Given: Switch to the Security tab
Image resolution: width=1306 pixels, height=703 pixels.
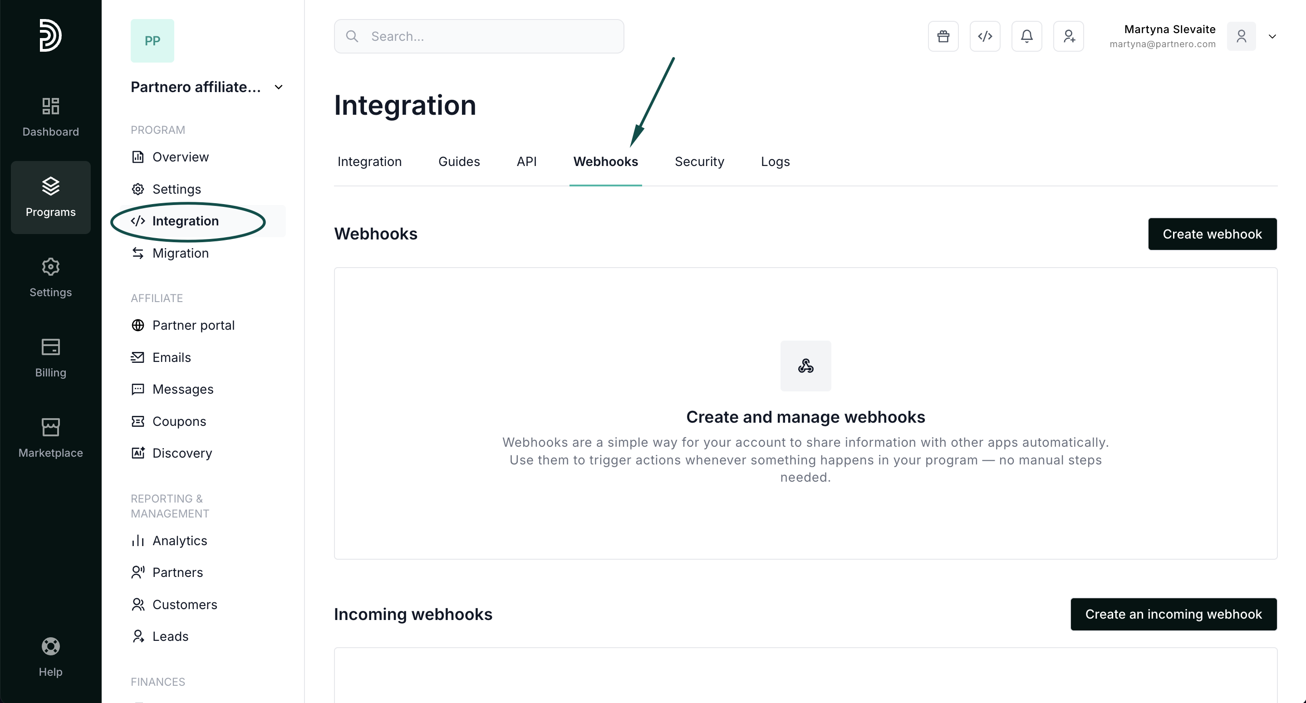Looking at the screenshot, I should click(699, 161).
